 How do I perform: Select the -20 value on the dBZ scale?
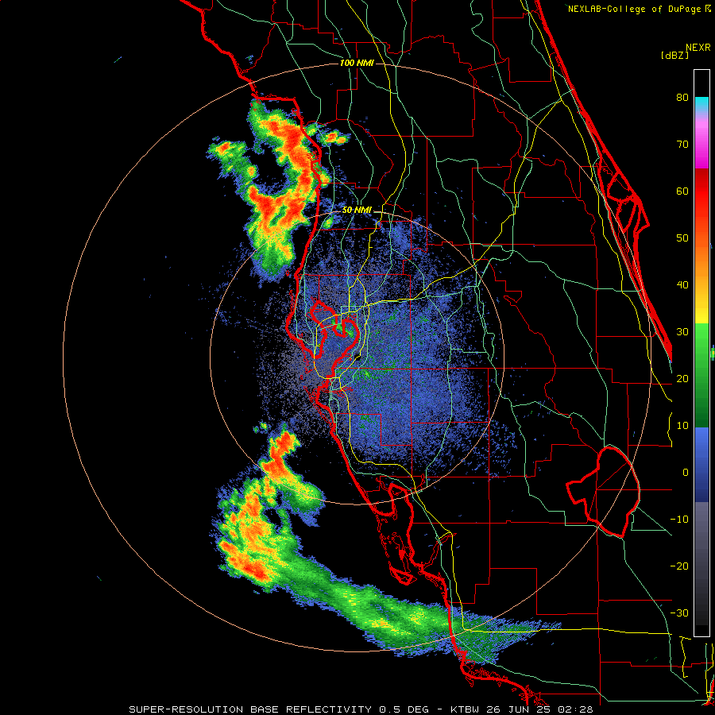(x=679, y=566)
